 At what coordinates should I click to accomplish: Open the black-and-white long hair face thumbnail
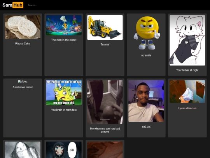23,150
